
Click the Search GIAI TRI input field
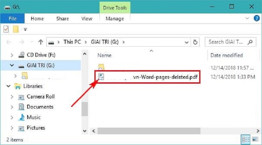(227, 42)
